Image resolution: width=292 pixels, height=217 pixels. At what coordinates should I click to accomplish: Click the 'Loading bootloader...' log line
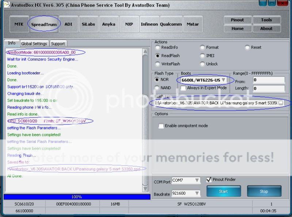click(x=25, y=73)
